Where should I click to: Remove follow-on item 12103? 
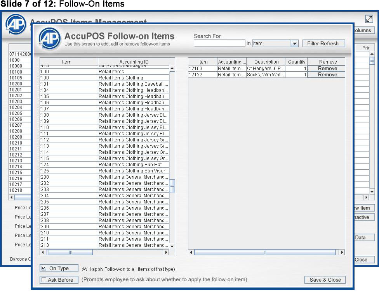tap(326, 69)
